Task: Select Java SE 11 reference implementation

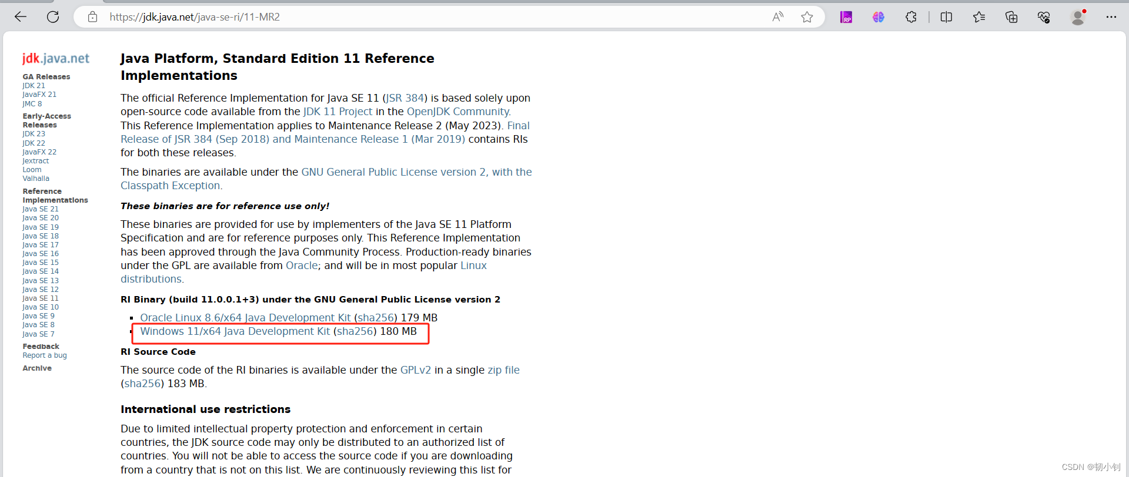Action: (x=41, y=298)
